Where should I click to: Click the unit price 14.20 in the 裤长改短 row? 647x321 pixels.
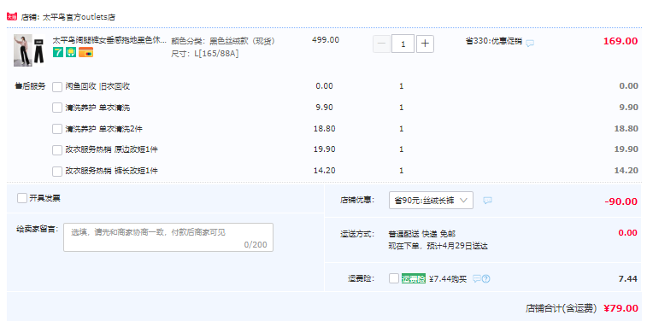(x=324, y=170)
